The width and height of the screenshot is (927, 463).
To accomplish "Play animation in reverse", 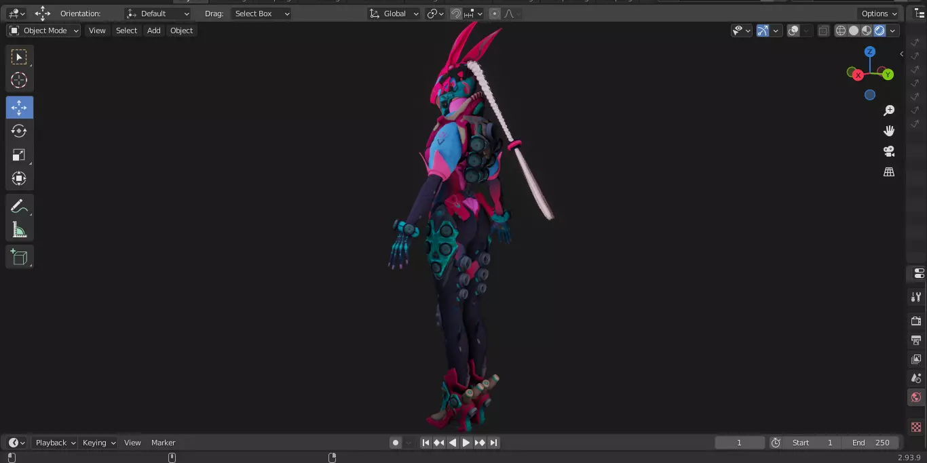I will pyautogui.click(x=453, y=443).
